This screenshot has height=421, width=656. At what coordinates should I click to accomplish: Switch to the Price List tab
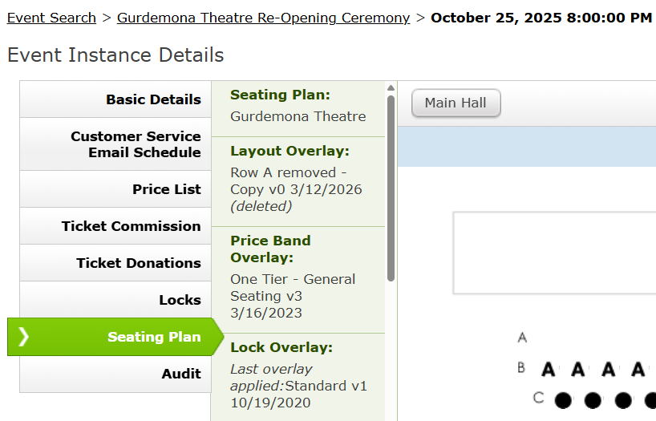tap(115, 189)
